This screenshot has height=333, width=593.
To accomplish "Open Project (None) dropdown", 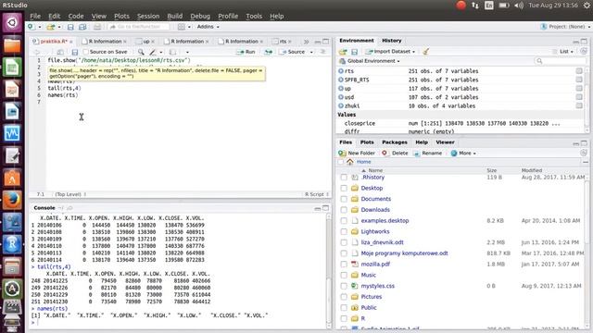I will [x=565, y=27].
